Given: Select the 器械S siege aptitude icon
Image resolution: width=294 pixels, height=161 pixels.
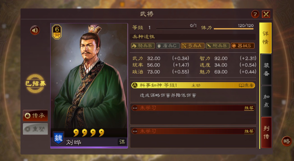Looking at the screenshot, I should tap(242, 46).
